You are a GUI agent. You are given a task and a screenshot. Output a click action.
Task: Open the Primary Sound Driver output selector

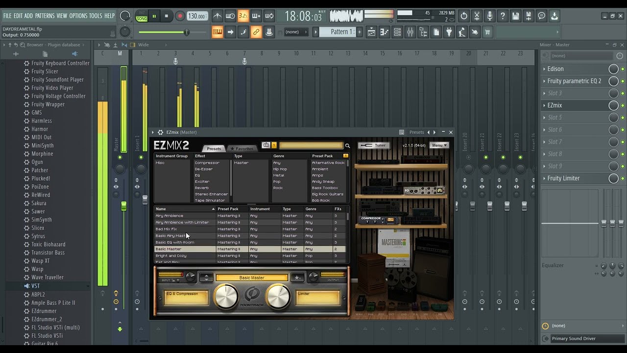[586, 338]
